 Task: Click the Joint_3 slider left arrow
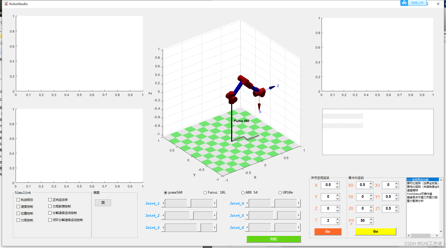[163, 227]
